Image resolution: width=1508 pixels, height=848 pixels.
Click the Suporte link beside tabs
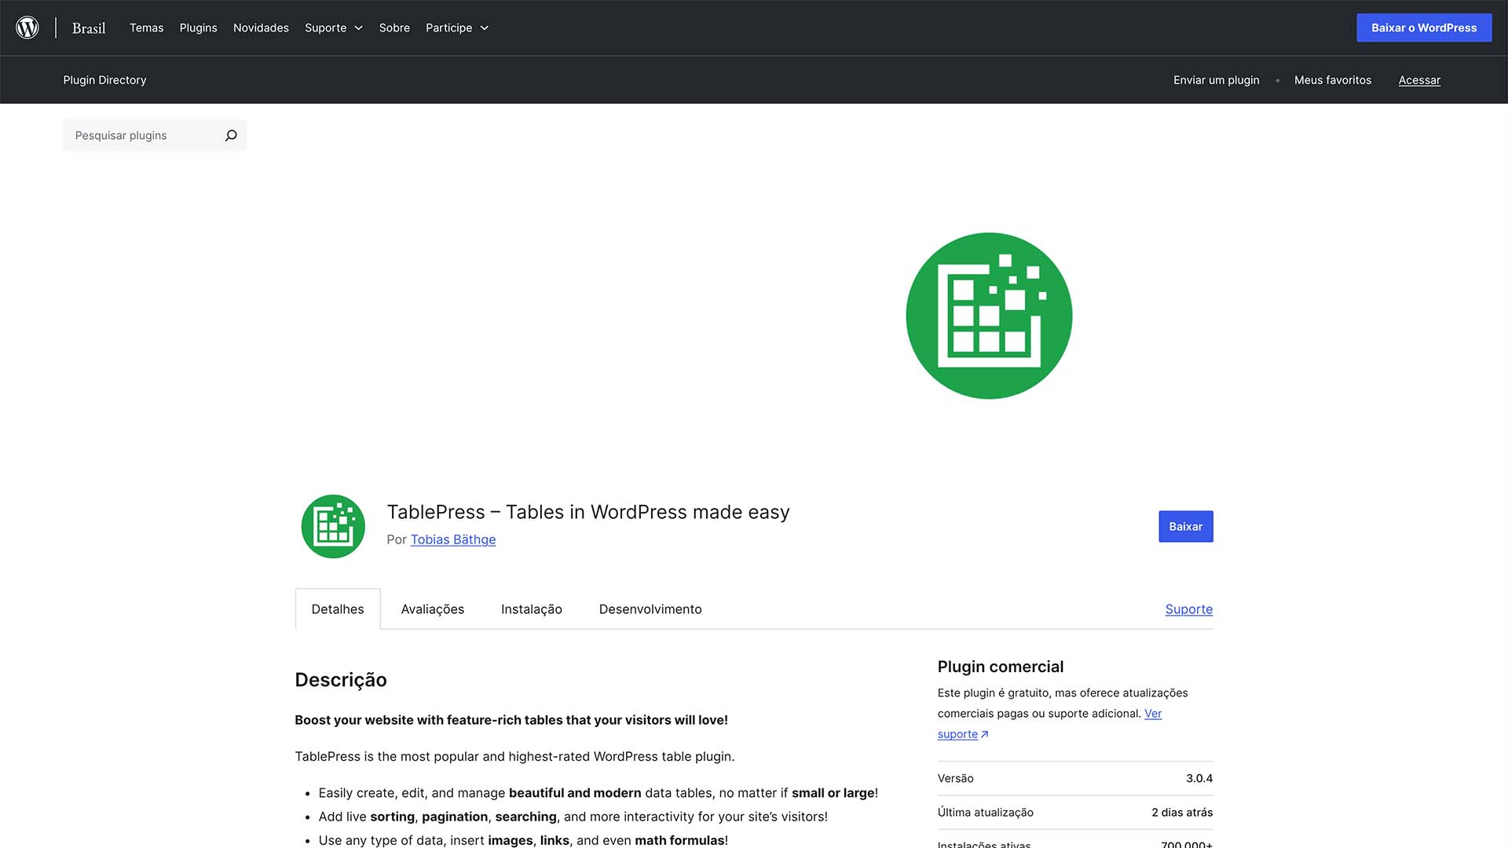(1188, 609)
